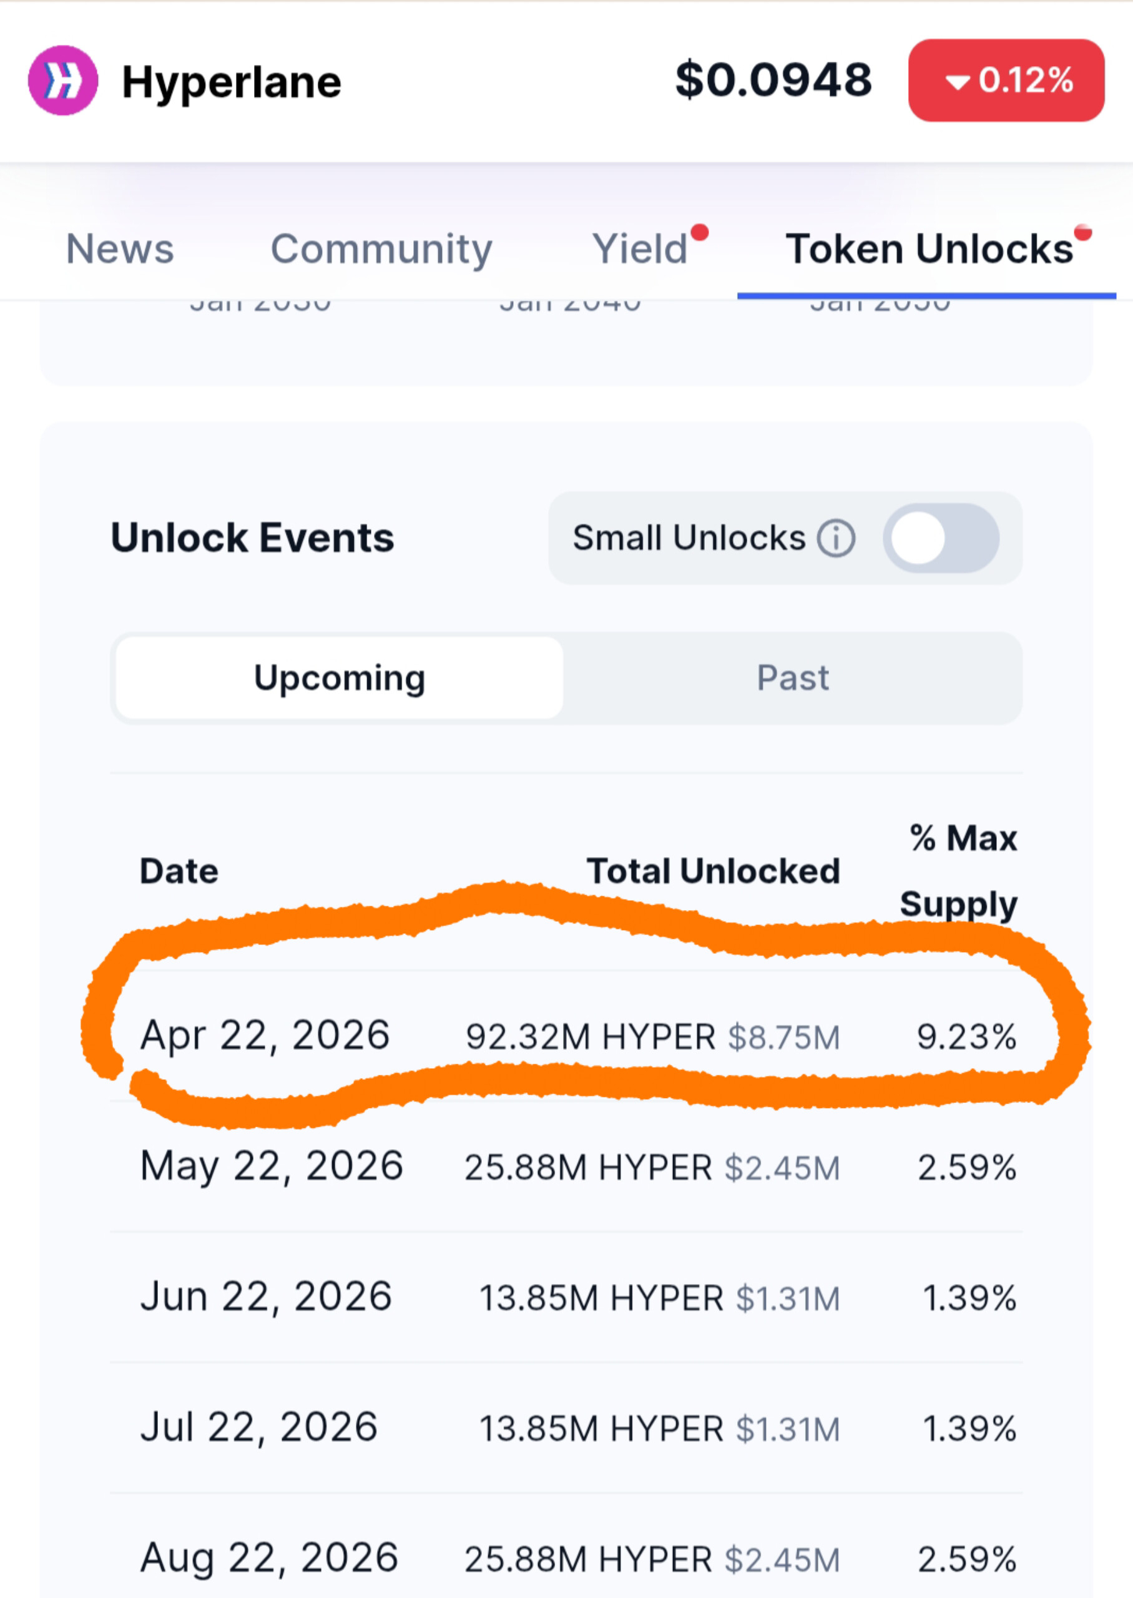Select the Token Unlocks tab
The image size is (1133, 1598).
pyautogui.click(x=929, y=249)
